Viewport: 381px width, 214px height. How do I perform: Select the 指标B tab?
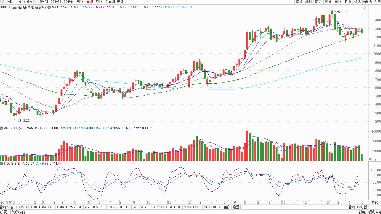point(353,207)
